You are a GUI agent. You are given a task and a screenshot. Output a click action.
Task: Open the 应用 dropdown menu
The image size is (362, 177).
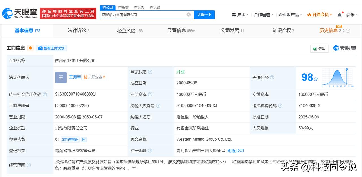point(240,15)
